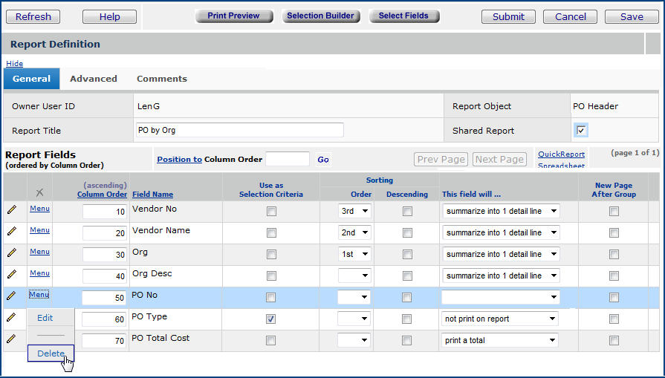
Task: Click the pencil icon for Org Desc row
Action: coord(12,275)
